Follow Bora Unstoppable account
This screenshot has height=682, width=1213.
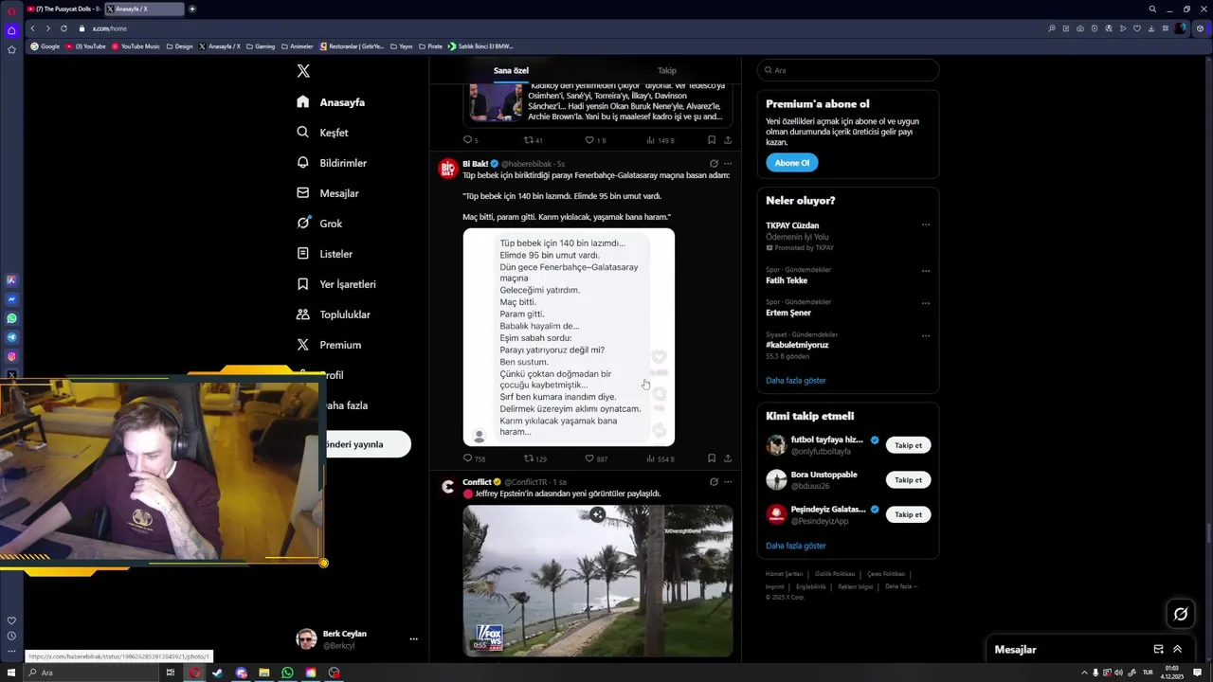pos(908,480)
